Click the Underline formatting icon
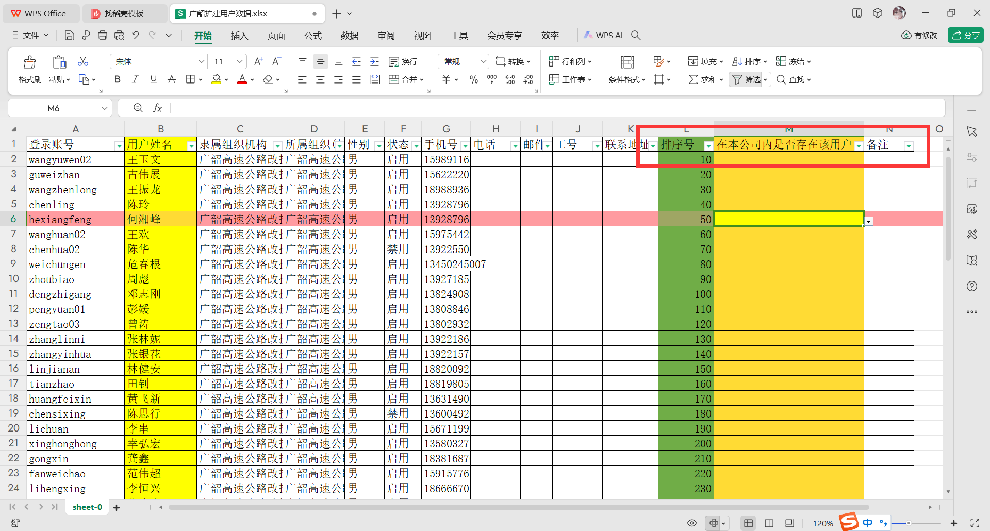 point(153,79)
